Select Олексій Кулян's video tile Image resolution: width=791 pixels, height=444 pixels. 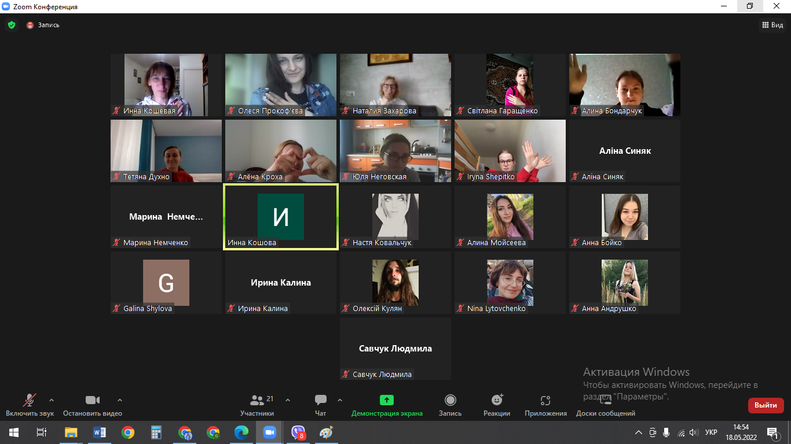pos(395,283)
